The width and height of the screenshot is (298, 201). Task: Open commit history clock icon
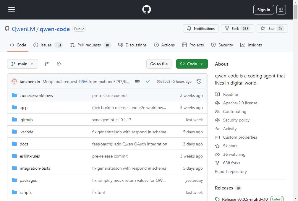click(x=199, y=81)
